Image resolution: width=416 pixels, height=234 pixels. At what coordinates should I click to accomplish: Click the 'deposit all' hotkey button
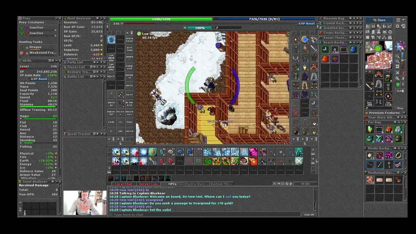click(111, 112)
